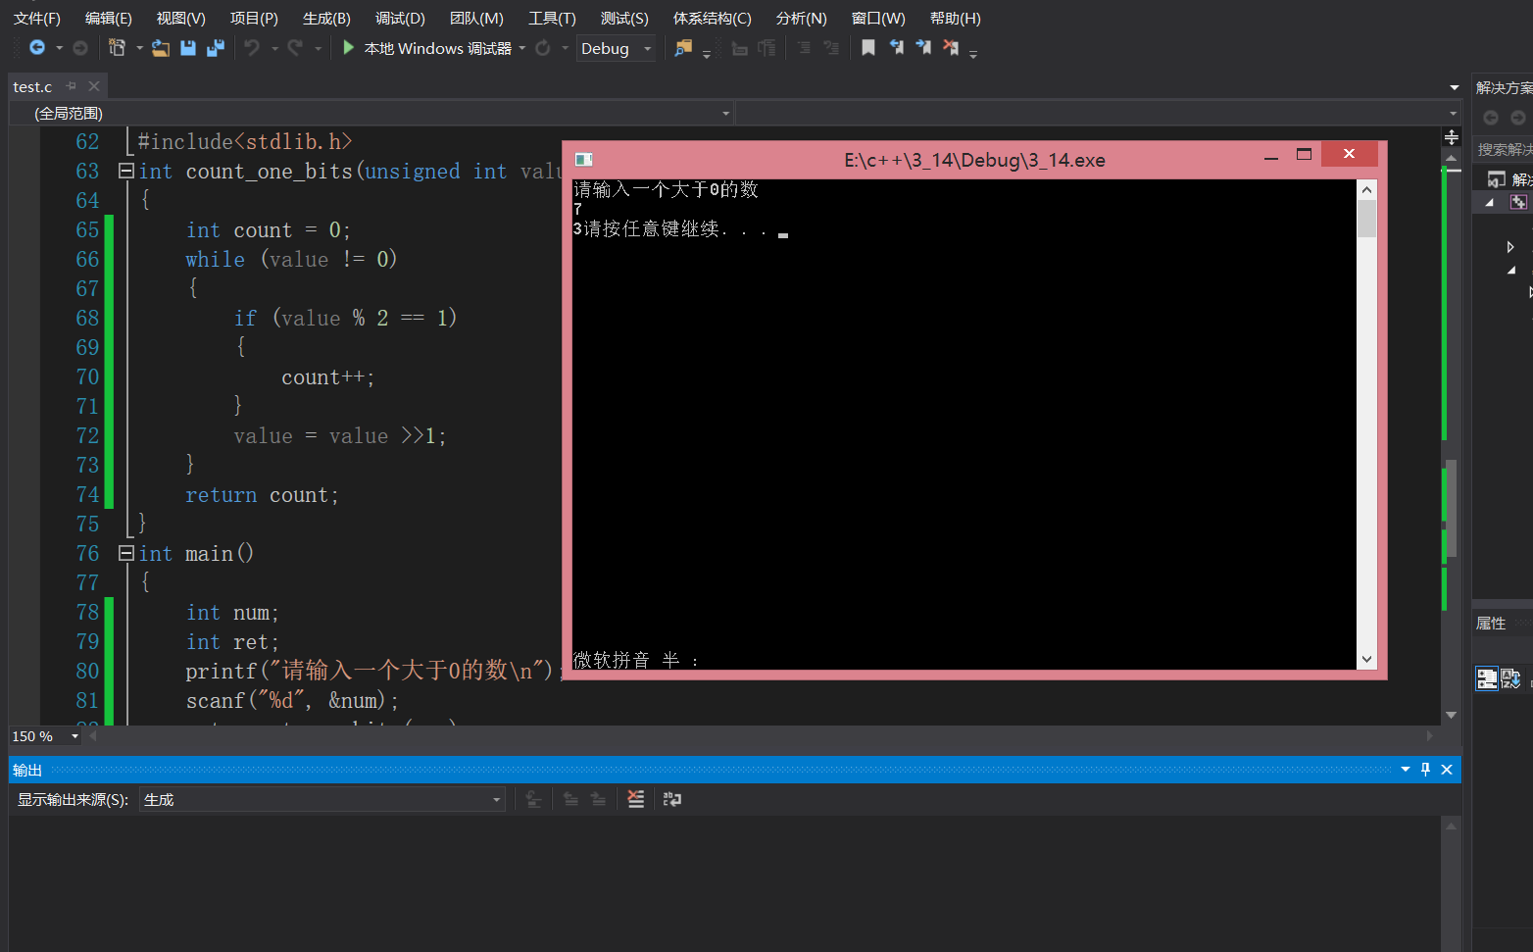Click the Undo arrow icon

point(252,47)
